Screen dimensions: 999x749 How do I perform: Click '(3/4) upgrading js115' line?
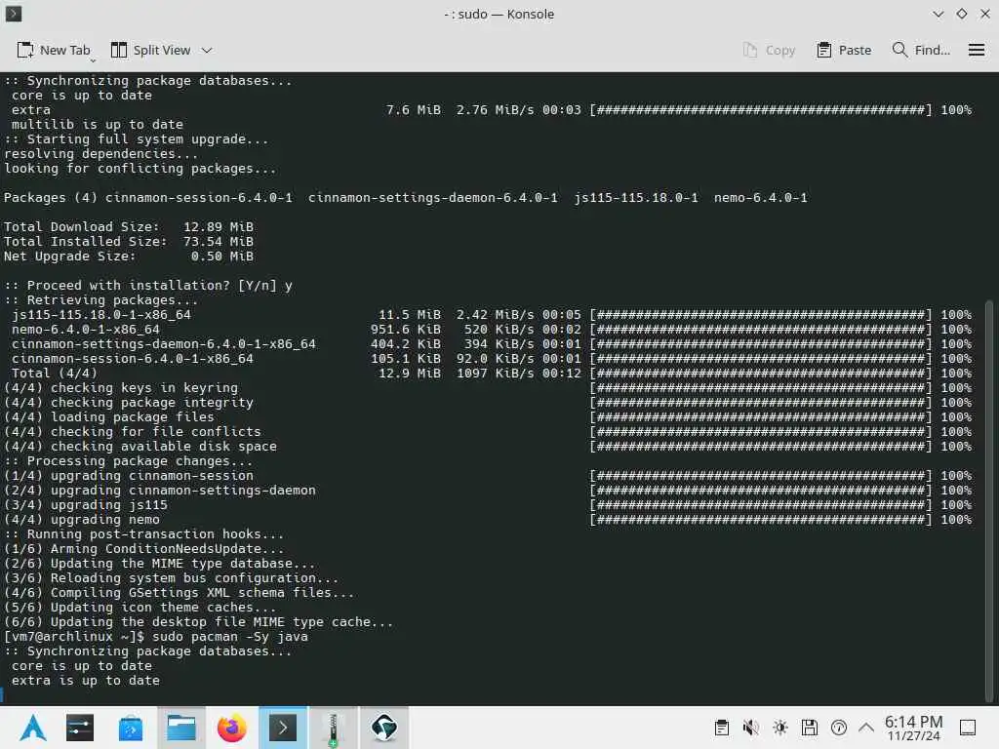[x=86, y=505]
